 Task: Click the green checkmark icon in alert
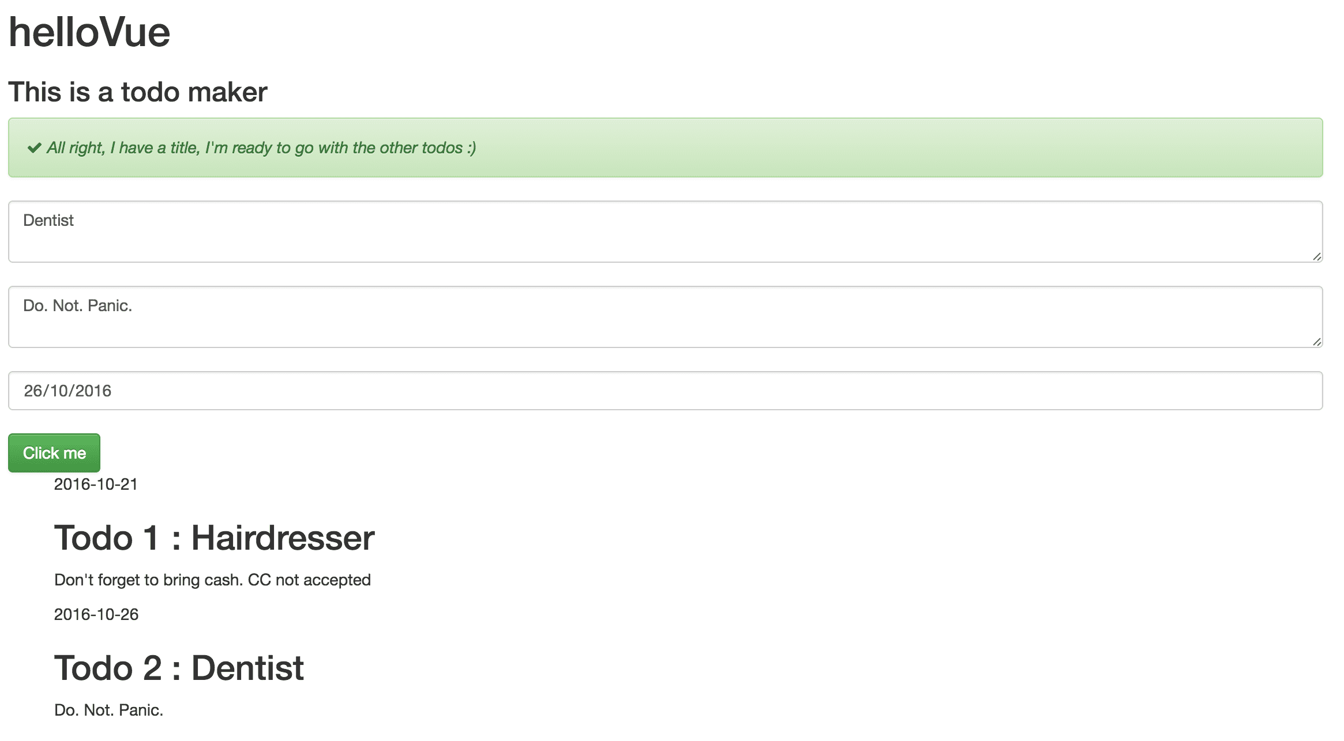click(35, 148)
